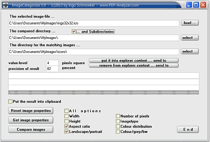Click the 'value-level' label
This screenshot has width=210, height=142.
[x=18, y=63]
